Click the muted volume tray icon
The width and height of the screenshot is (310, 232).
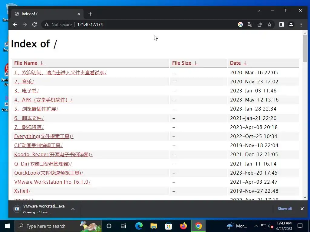coord(271,226)
